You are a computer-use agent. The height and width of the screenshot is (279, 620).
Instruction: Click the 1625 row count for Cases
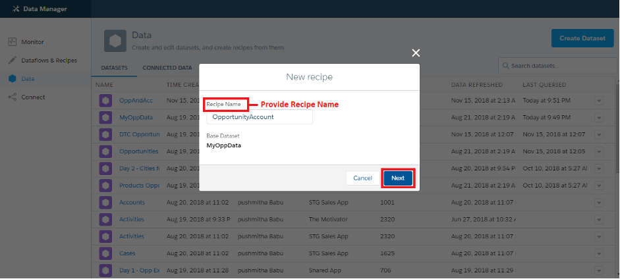tap(387, 253)
